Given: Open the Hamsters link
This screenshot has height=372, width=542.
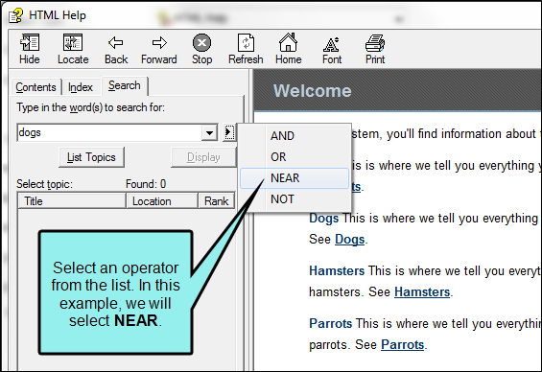Looking at the screenshot, I should tap(422, 292).
